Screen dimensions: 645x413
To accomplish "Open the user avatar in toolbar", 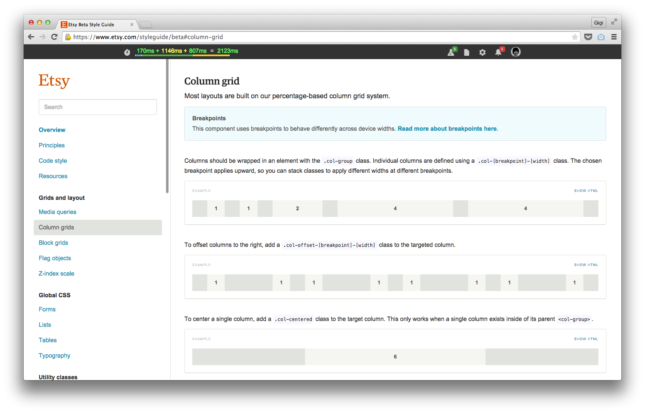I will 516,52.
